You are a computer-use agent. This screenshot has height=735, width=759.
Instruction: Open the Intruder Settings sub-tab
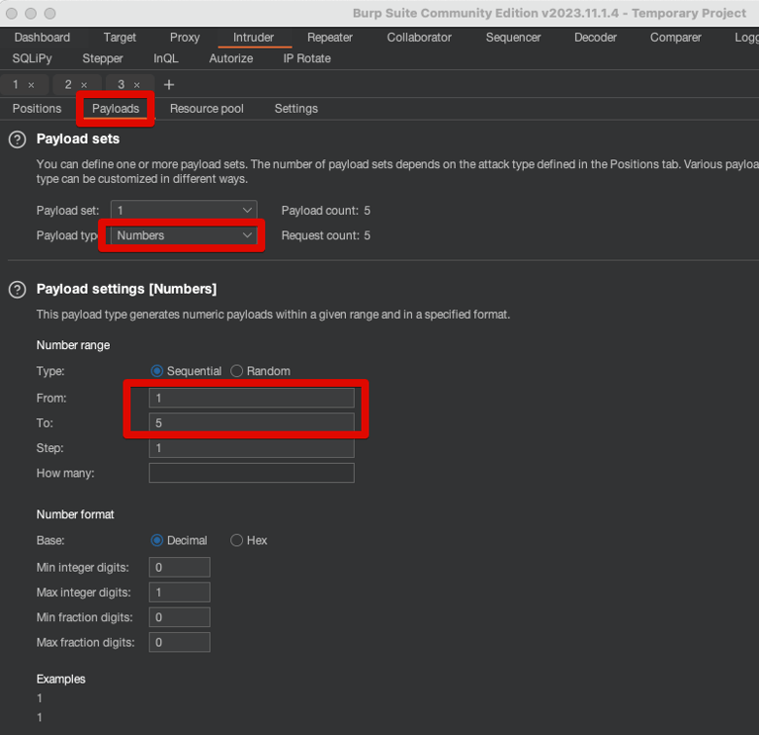(x=296, y=109)
